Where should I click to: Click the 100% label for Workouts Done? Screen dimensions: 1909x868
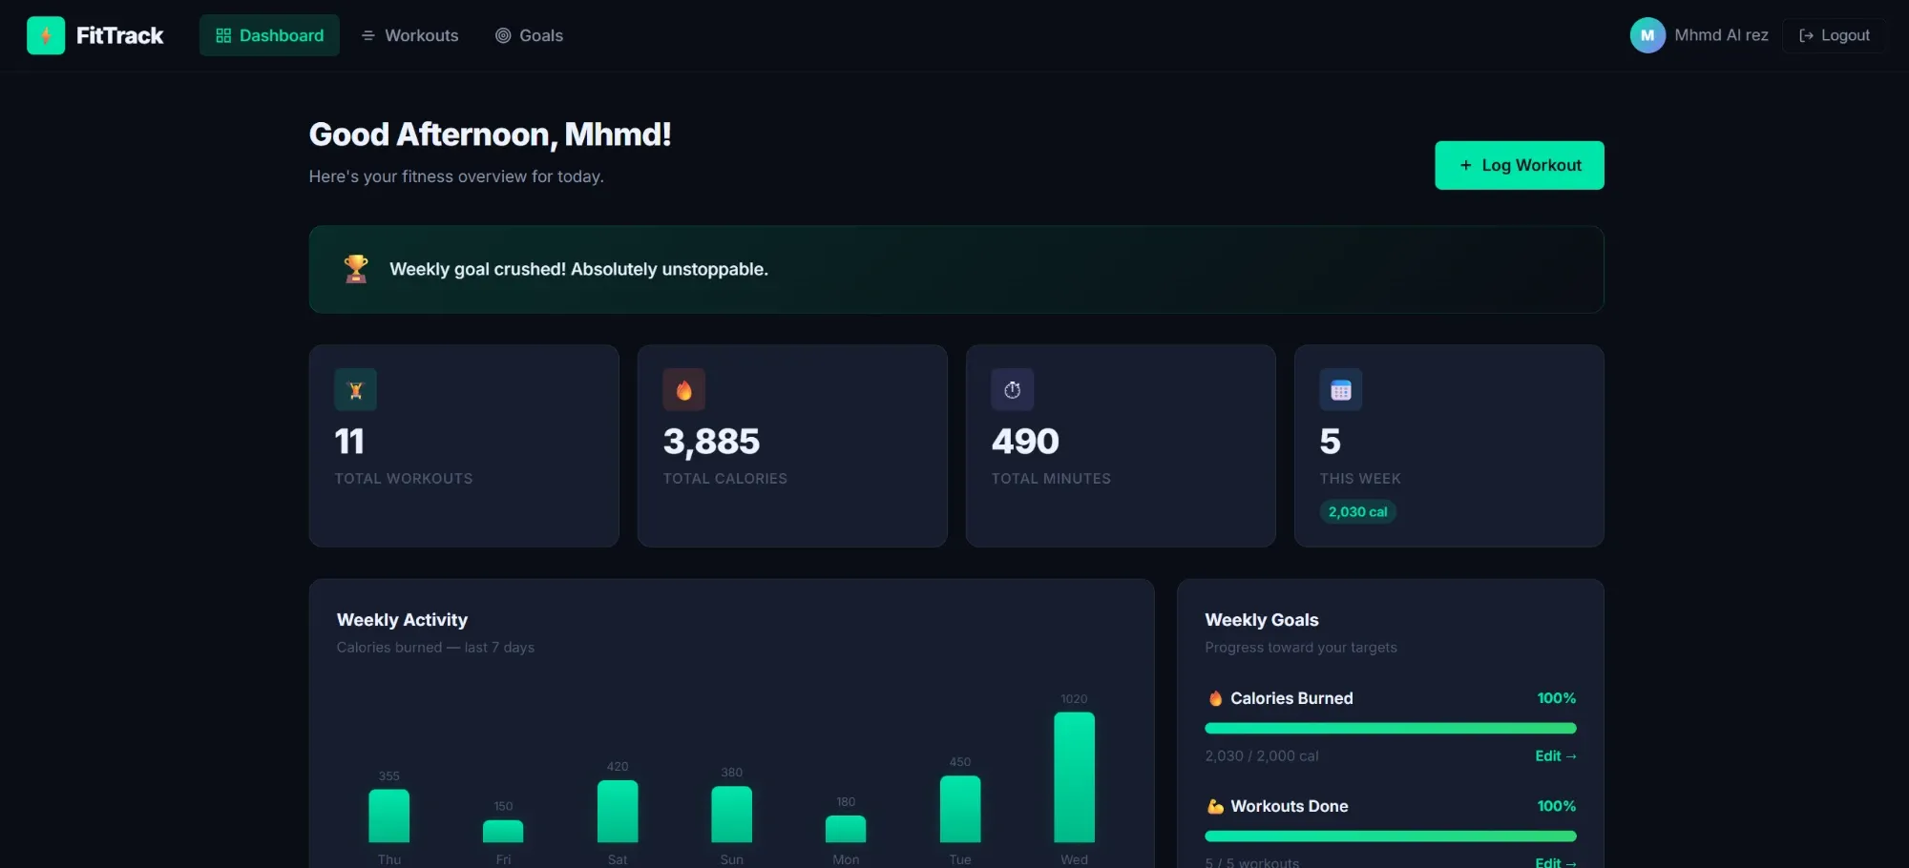(x=1556, y=806)
